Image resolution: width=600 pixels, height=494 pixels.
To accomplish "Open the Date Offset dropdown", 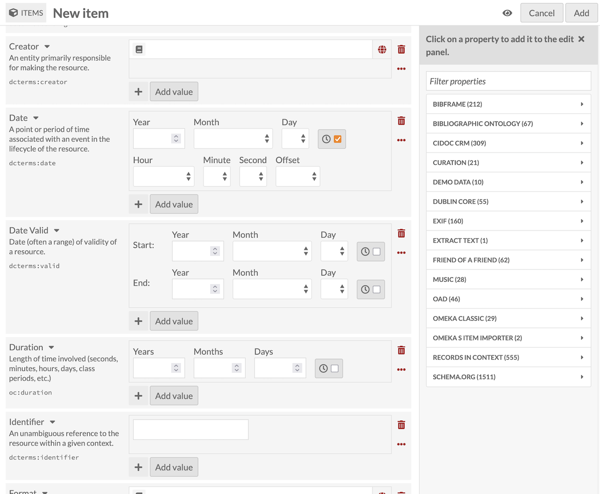I will (x=297, y=176).
